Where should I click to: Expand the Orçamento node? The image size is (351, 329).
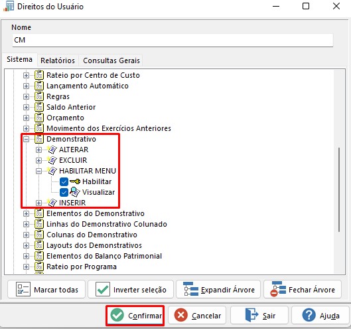[x=26, y=118]
